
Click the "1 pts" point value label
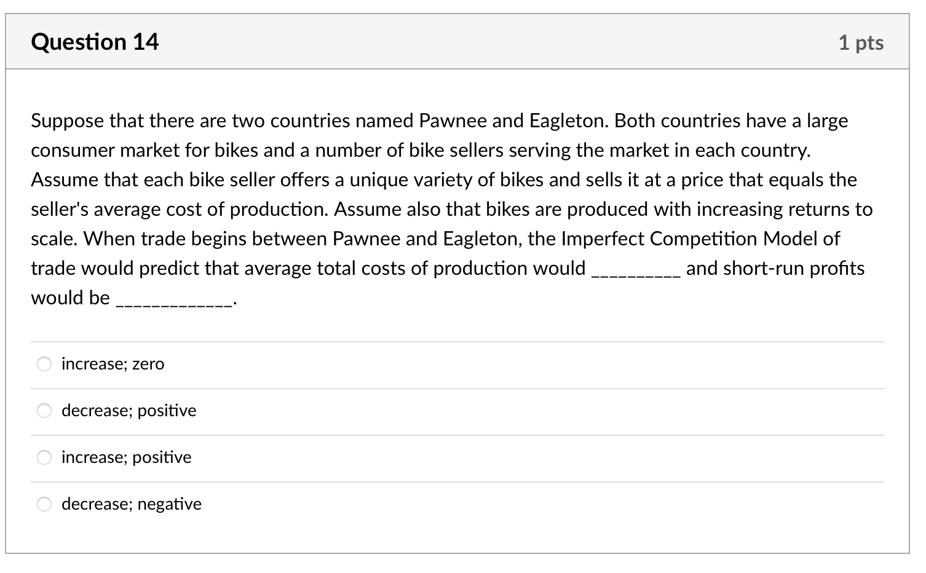[x=861, y=42]
